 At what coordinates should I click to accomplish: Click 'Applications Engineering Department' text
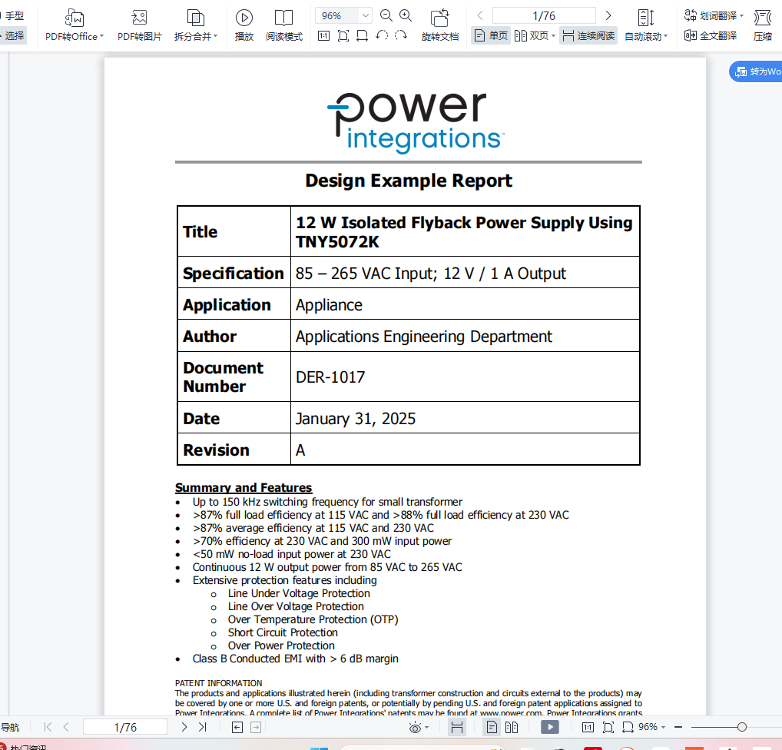[423, 337]
